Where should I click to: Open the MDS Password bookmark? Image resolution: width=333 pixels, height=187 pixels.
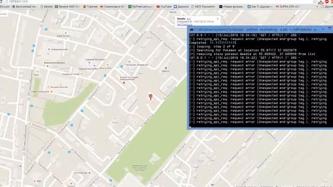(203, 7)
